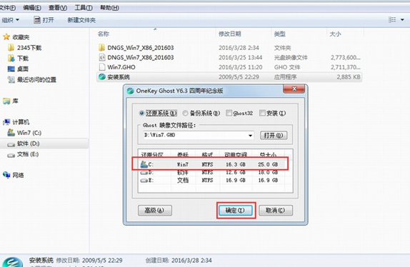Viewport: 410px width, 267px height.
Task: Select the DNGS_Win7_X86_201603 disc image file icon
Action: pyautogui.click(x=102, y=57)
